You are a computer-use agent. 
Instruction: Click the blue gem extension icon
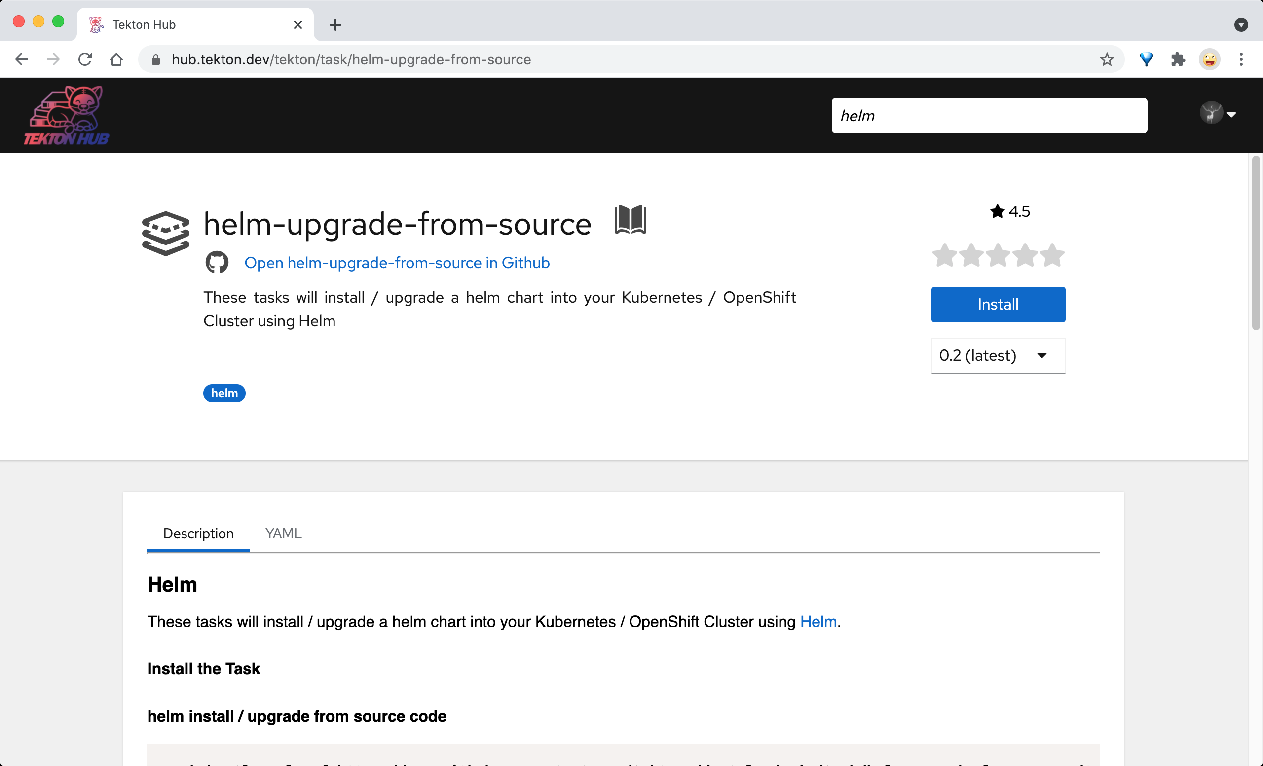(1146, 59)
